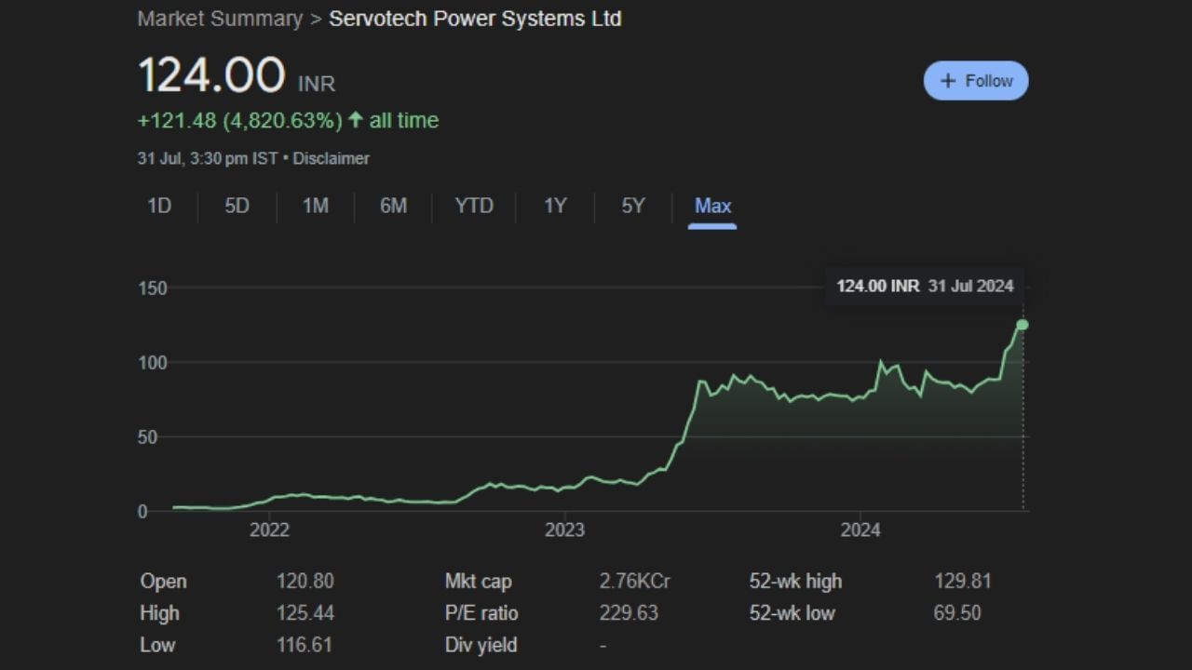Screen dimensions: 1192x670
Task: Click the green endpoint marker on chart
Action: pyautogui.click(x=1023, y=325)
